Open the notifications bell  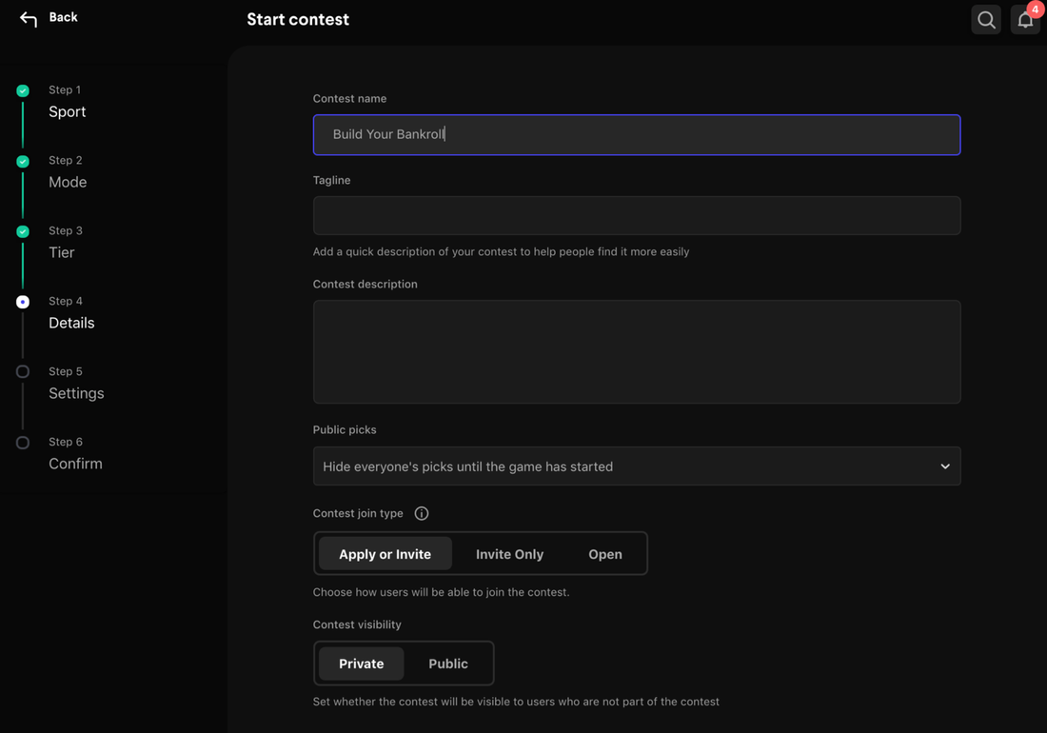pyautogui.click(x=1025, y=20)
